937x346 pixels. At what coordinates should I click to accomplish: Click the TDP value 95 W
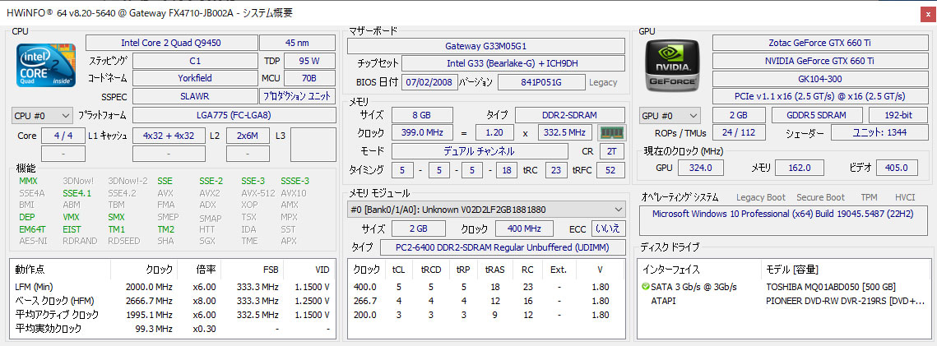point(309,61)
